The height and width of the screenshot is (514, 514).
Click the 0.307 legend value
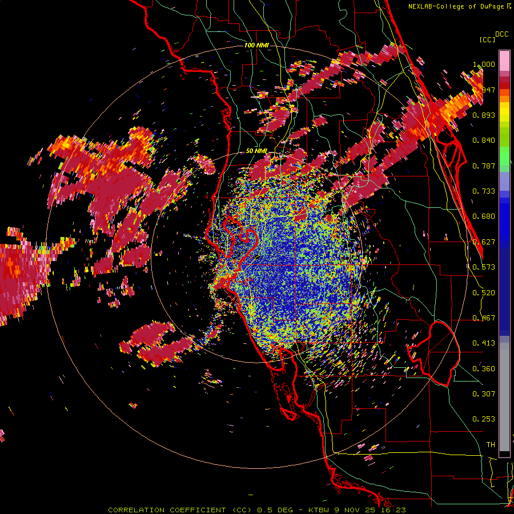[484, 394]
